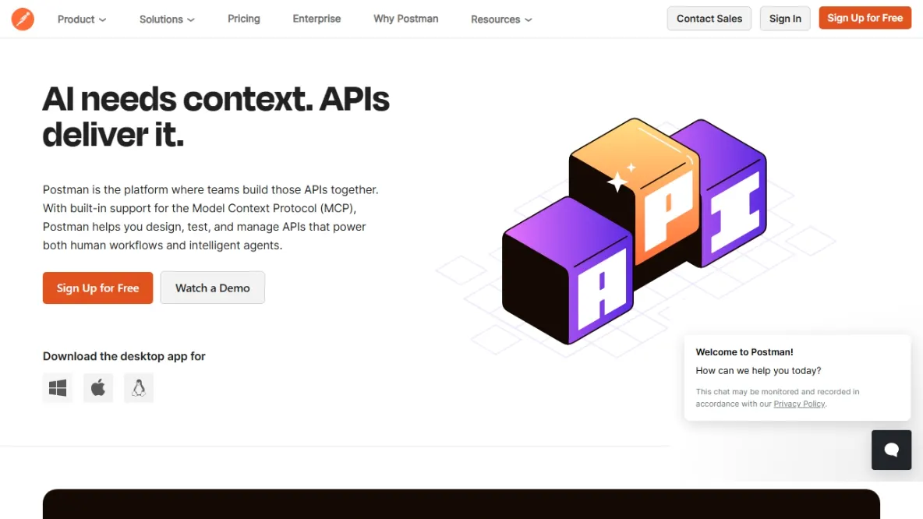Viewport: 923px width, 519px height.
Task: Select the Apple macOS download icon
Action: point(97,387)
